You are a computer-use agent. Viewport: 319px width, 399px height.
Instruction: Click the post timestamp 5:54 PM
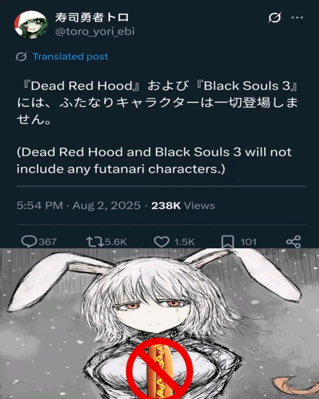40,205
